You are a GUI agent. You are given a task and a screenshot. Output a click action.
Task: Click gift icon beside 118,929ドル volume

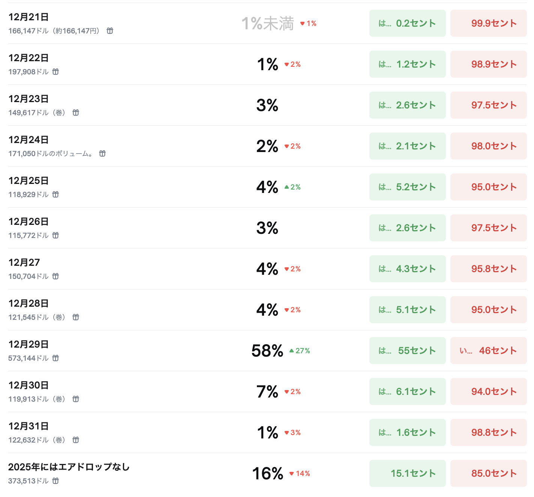[x=55, y=194]
